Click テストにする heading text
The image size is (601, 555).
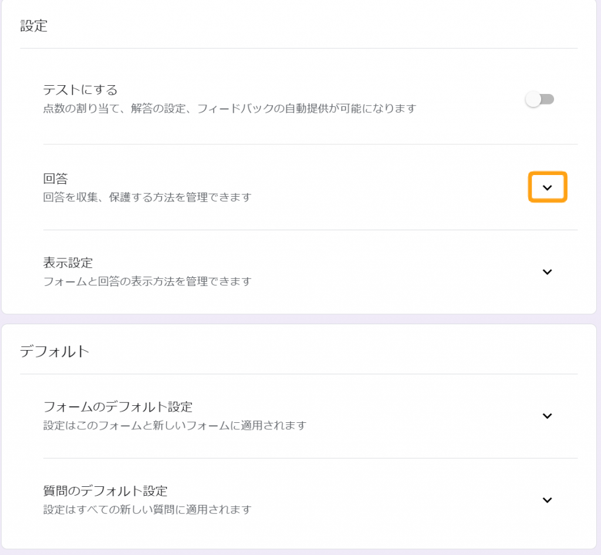[74, 90]
